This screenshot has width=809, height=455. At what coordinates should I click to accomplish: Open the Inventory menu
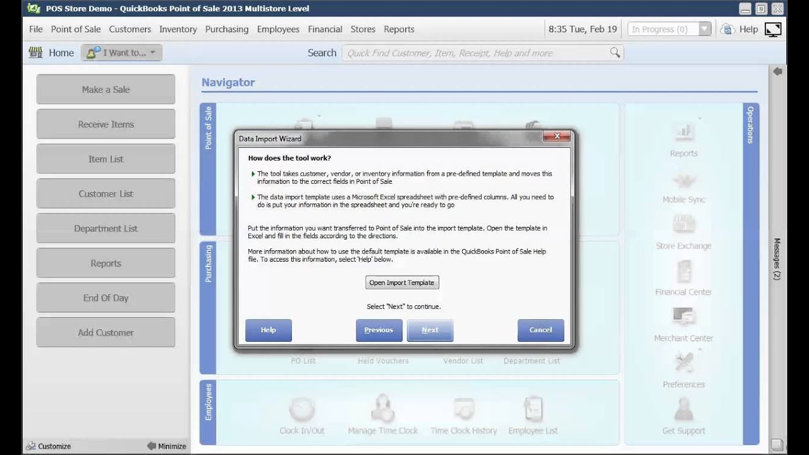[x=178, y=29]
